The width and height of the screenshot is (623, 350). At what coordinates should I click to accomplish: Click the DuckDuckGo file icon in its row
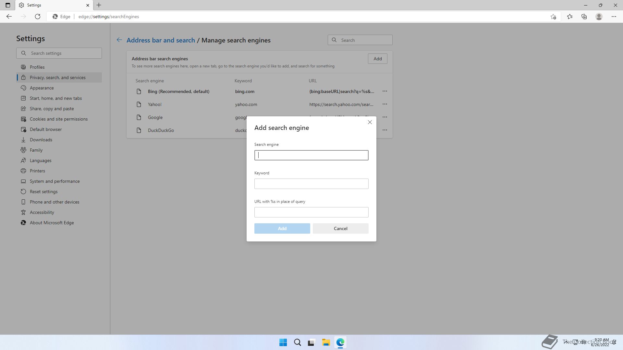[x=139, y=130]
